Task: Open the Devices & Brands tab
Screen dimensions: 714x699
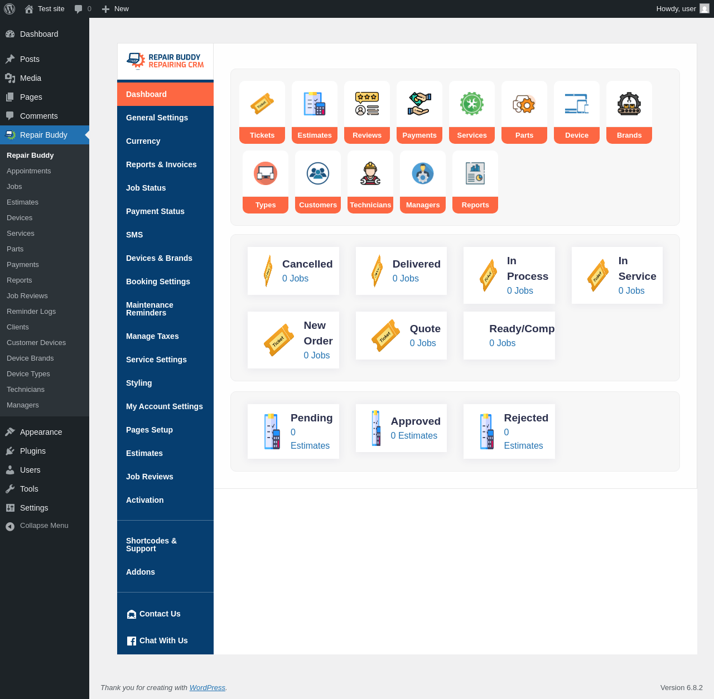Action: 165,258
